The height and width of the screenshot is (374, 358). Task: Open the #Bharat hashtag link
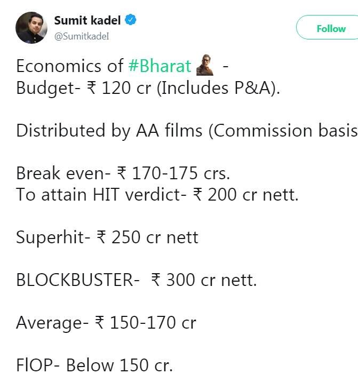coord(160,66)
